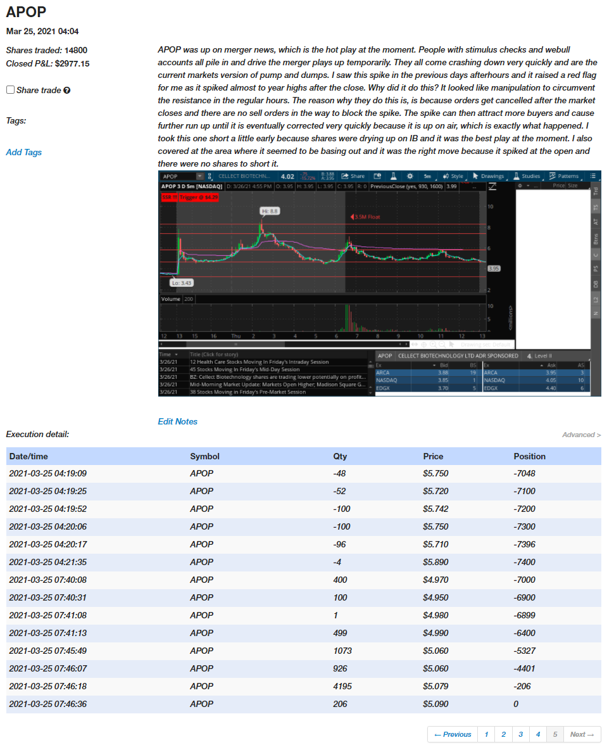Click the Bid column header
This screenshot has height=752, width=614.
[x=443, y=366]
